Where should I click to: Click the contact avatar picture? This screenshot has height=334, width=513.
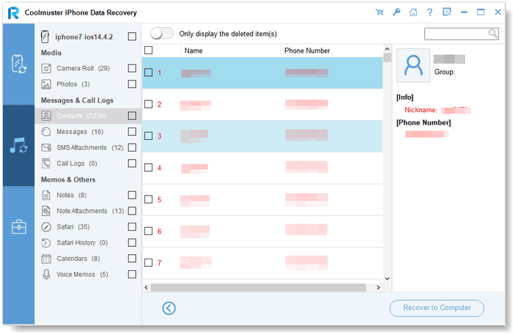click(x=413, y=65)
